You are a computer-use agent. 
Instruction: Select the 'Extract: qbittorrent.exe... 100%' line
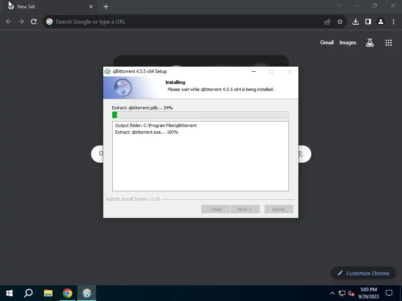147,132
